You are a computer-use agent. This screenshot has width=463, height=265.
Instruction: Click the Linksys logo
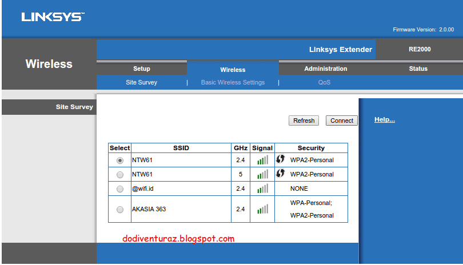click(53, 17)
